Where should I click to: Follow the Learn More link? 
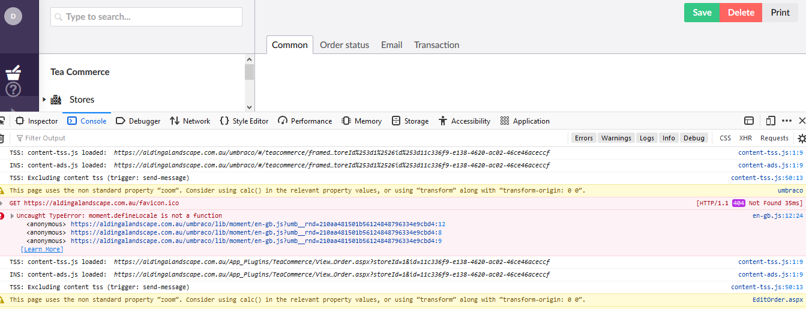point(42,250)
